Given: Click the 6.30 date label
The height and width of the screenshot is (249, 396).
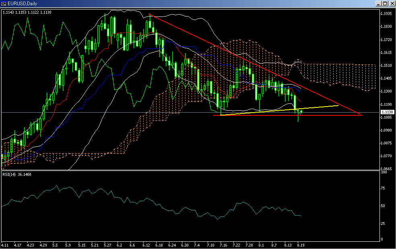Looking at the screenshot, I should (185, 245).
